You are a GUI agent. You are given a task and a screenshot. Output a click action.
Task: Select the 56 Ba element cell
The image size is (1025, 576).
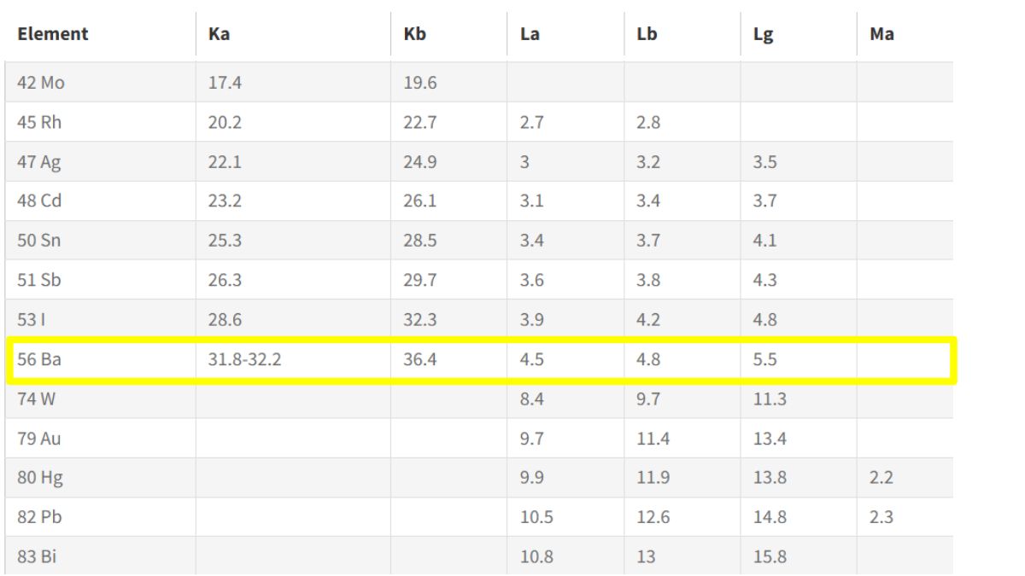(x=39, y=359)
